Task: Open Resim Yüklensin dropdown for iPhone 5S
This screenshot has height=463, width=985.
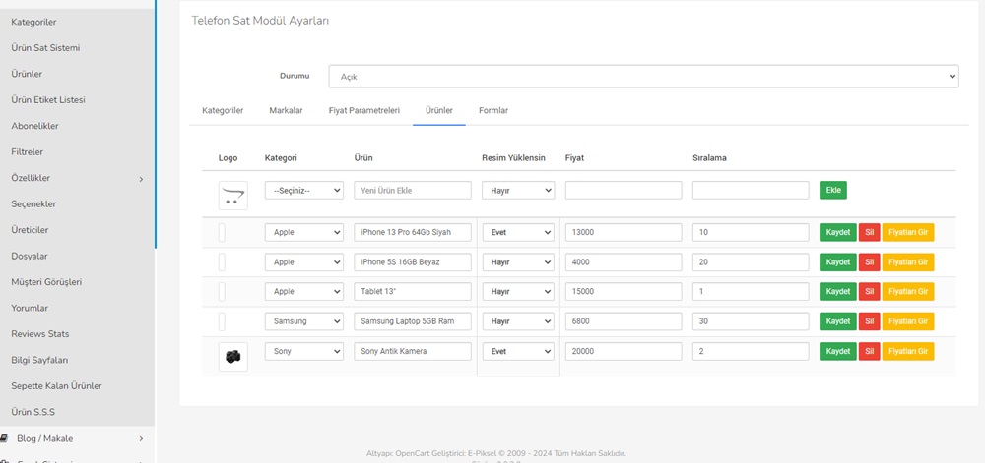Action: point(518,261)
